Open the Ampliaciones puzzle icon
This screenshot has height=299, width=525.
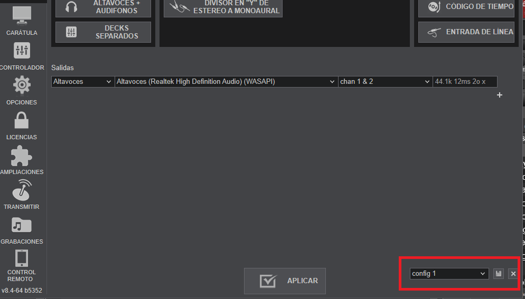tap(22, 156)
